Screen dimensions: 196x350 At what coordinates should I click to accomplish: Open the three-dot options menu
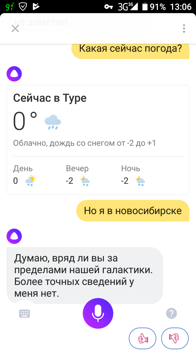[x=184, y=28]
